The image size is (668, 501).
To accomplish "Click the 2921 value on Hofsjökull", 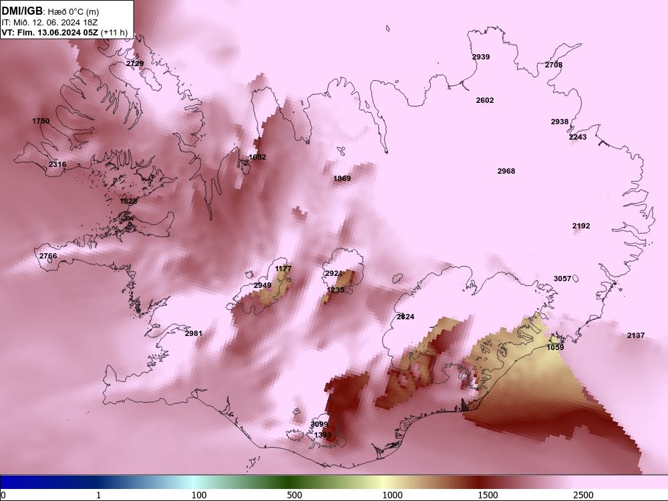I will coord(333,273).
